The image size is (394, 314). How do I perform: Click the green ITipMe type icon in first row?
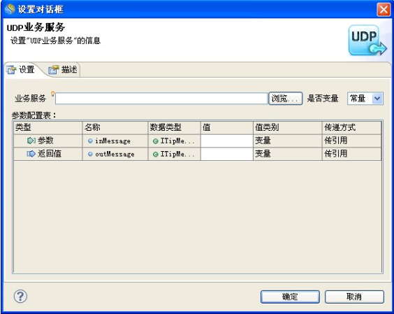[x=156, y=141]
